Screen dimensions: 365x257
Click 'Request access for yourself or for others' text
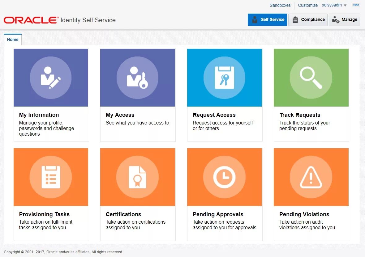[x=223, y=125]
